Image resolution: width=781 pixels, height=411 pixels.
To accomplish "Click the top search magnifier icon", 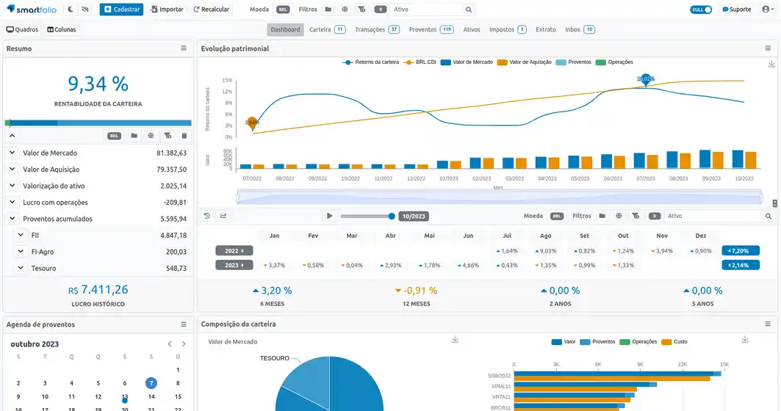I will pyautogui.click(x=469, y=10).
